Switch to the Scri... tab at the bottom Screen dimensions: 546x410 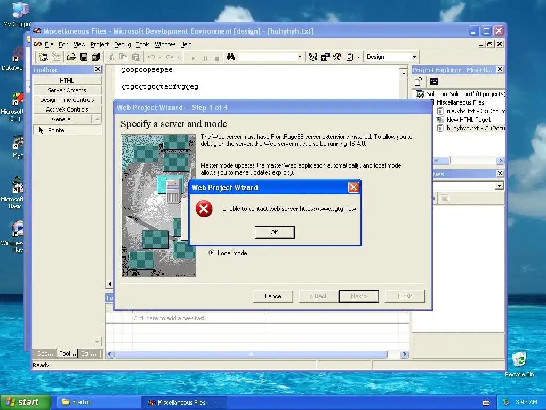point(89,353)
